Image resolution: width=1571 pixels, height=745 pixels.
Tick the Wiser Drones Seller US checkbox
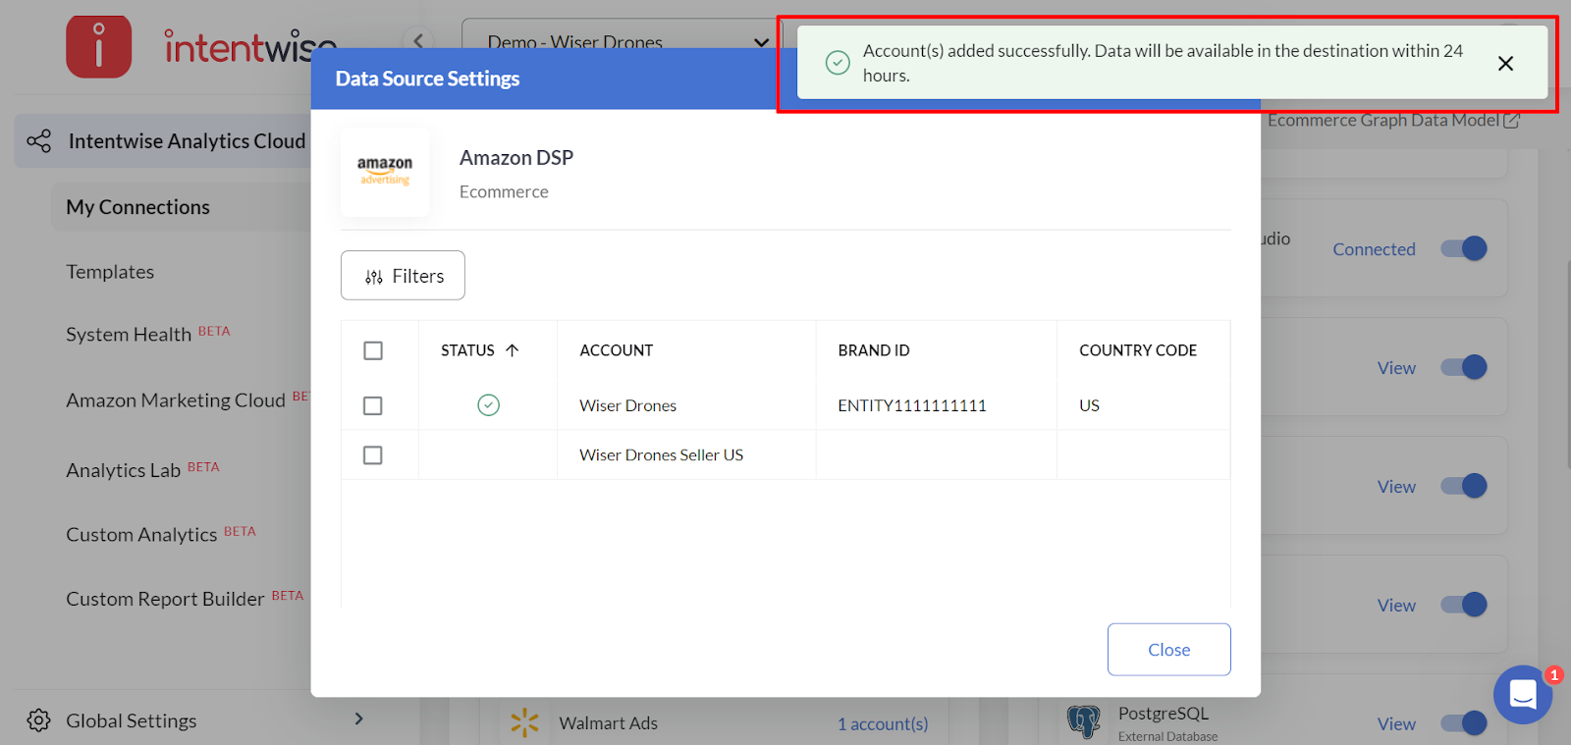(x=373, y=455)
